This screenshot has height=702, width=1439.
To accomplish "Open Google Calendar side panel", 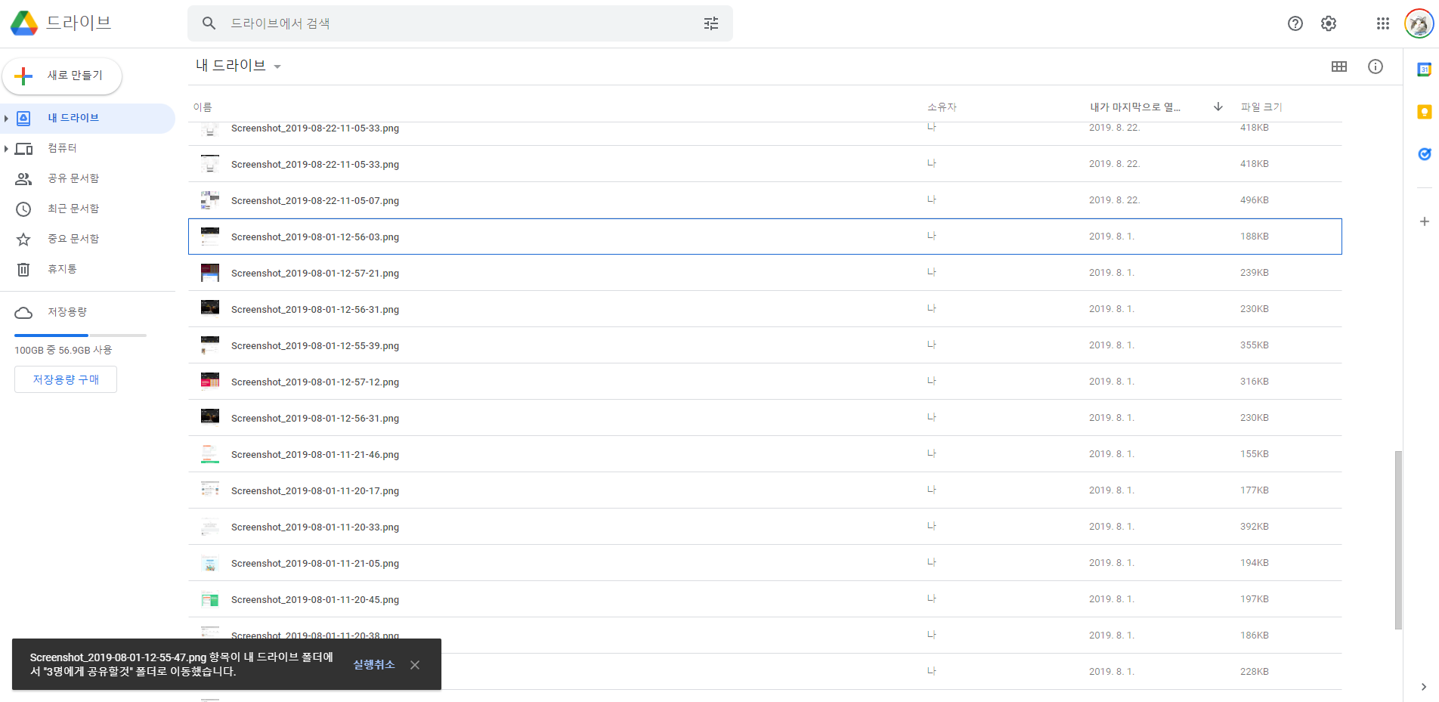I will (1425, 70).
